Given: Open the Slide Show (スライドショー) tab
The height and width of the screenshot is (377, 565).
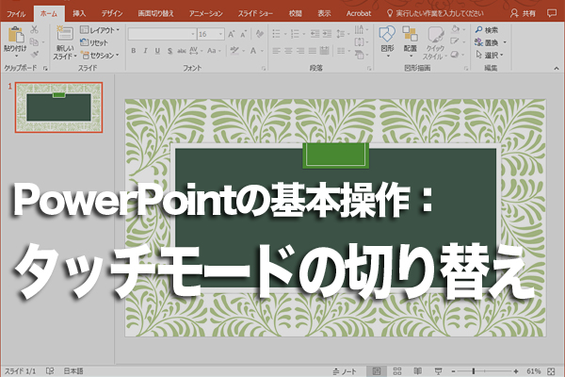Looking at the screenshot, I should coord(255,14).
